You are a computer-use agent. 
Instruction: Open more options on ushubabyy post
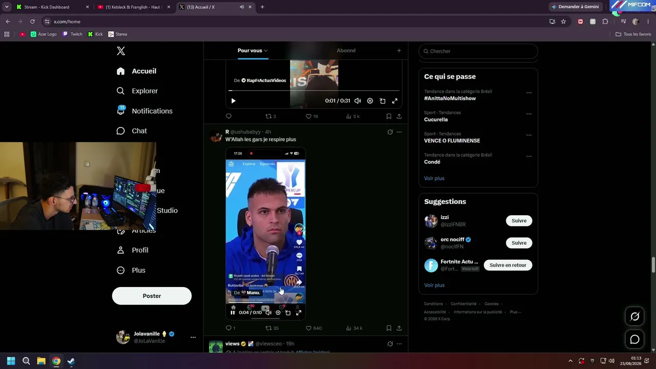tap(399, 132)
